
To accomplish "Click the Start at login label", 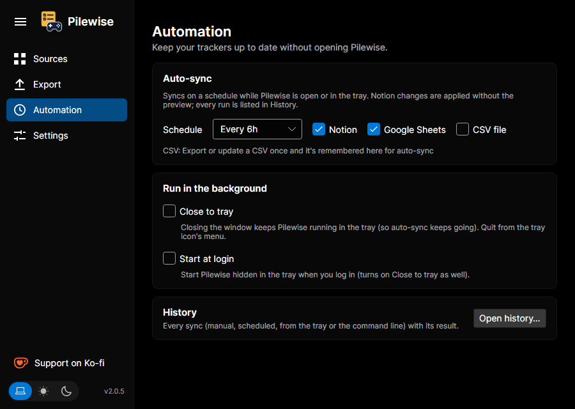I will coord(207,259).
